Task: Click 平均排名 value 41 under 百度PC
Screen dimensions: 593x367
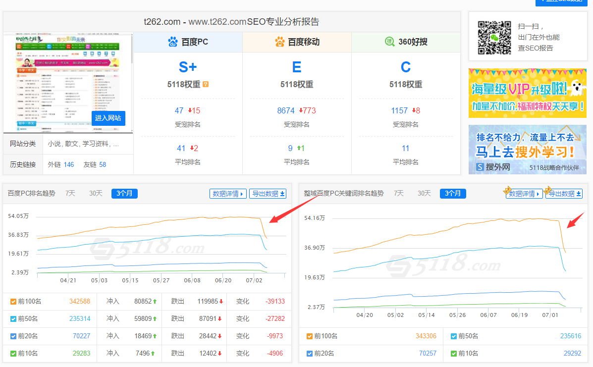Action: click(181, 149)
